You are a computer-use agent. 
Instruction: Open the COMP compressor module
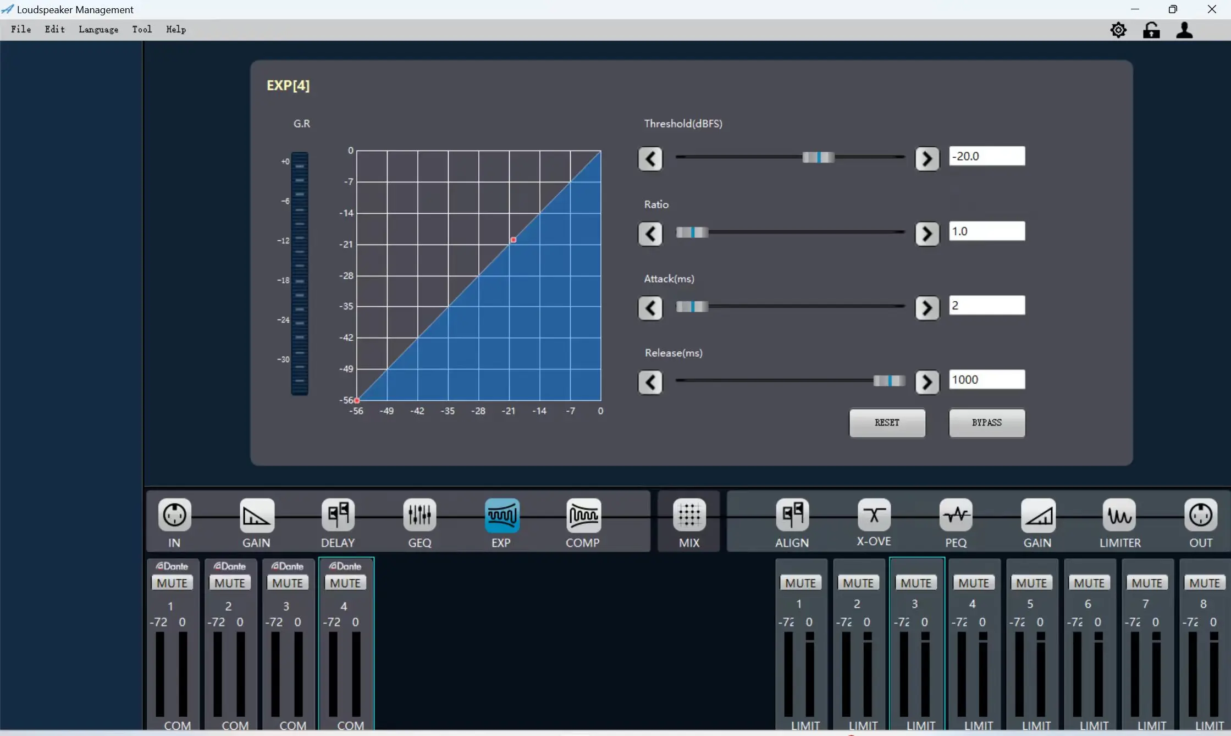point(583,516)
